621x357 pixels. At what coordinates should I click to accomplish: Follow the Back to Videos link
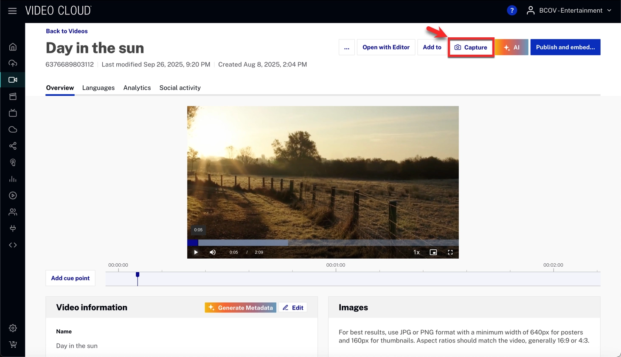click(x=67, y=31)
